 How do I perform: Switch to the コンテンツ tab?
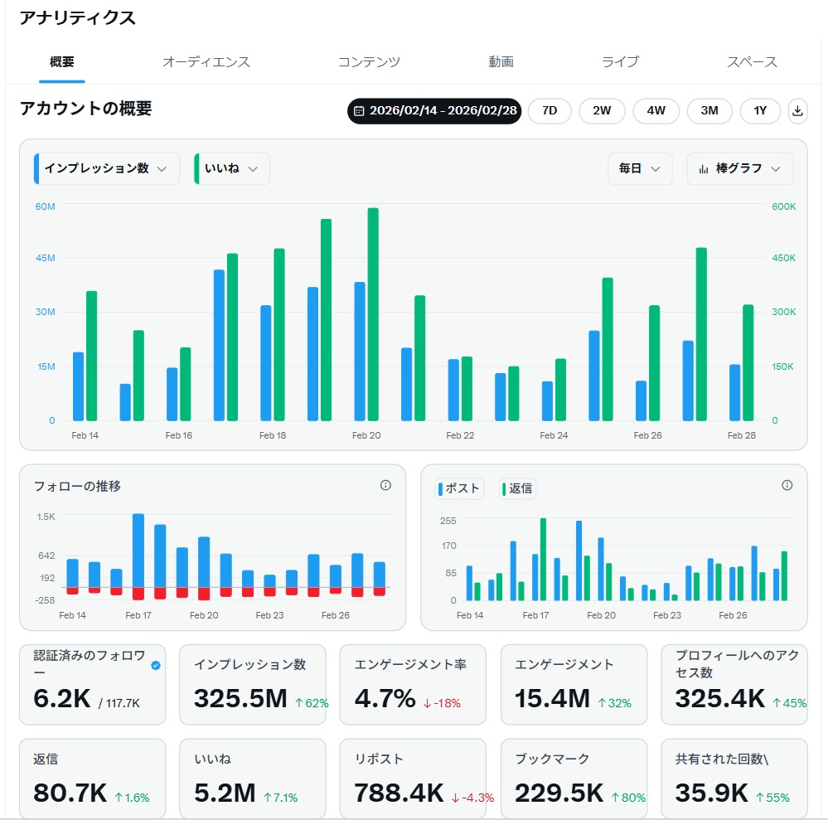[369, 62]
